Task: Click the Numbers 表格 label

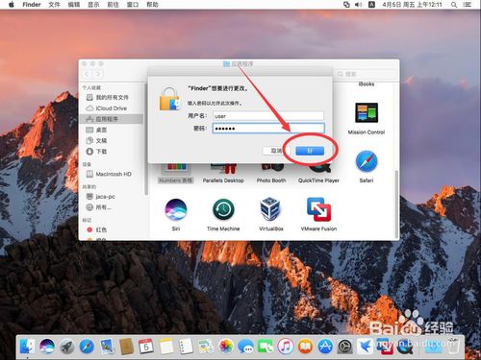Action: coord(176,180)
